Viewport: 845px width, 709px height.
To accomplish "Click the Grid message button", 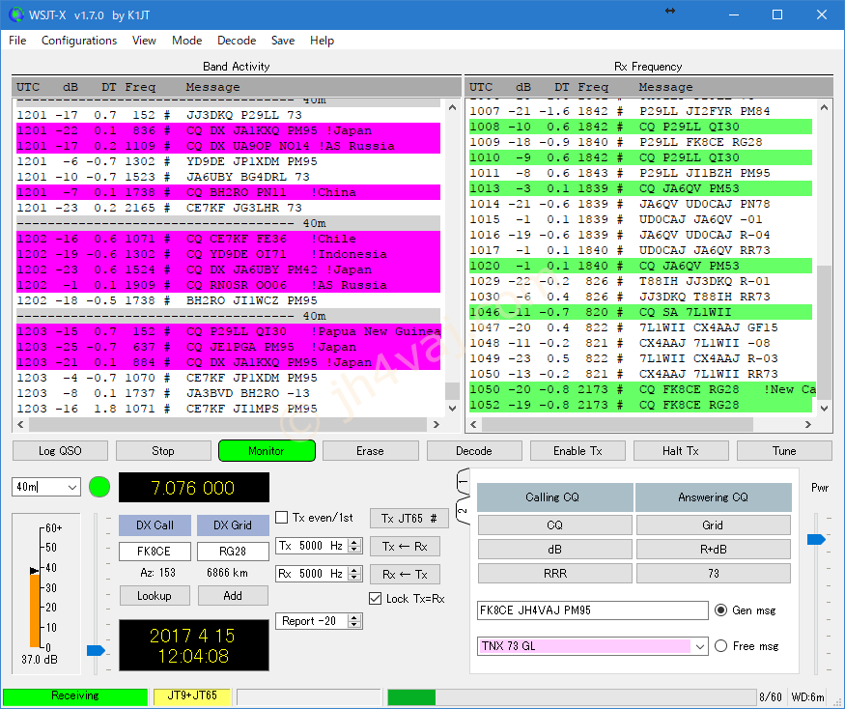I will pos(713,525).
